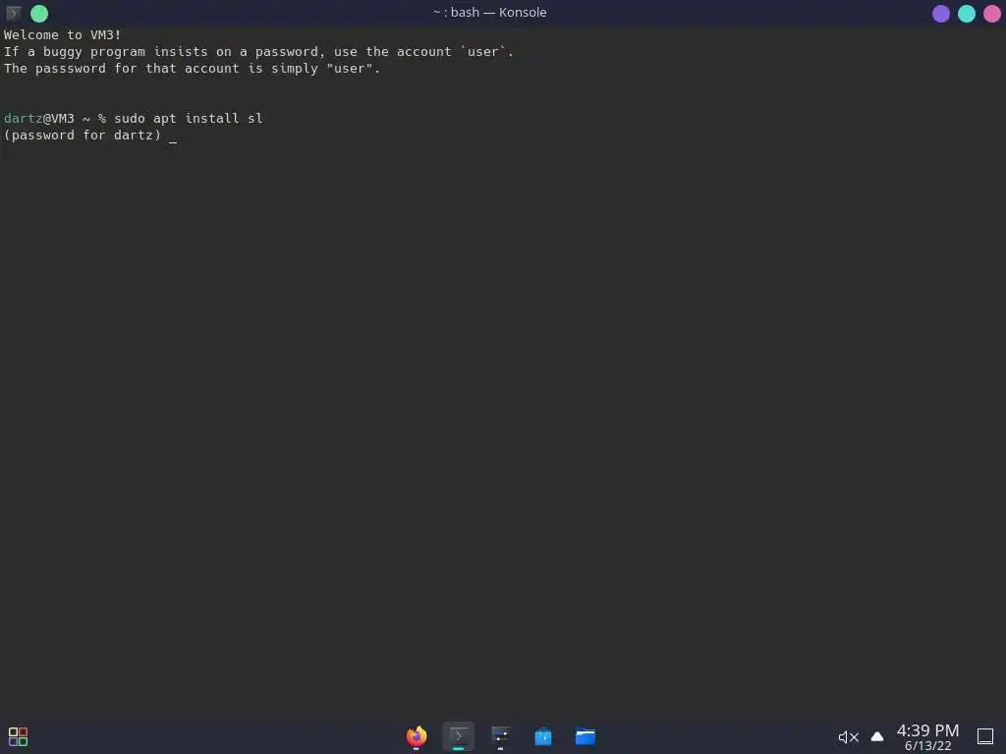This screenshot has height=754, width=1006.
Task: Click green pin button in titlebar
Action: (39, 13)
